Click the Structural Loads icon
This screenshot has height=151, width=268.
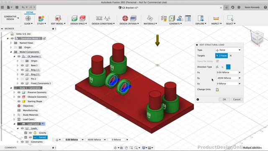point(107,18)
